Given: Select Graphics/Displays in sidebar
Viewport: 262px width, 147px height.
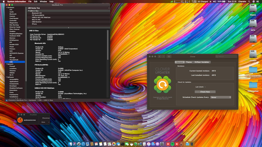Looking at the screenshot, I should [16, 34].
